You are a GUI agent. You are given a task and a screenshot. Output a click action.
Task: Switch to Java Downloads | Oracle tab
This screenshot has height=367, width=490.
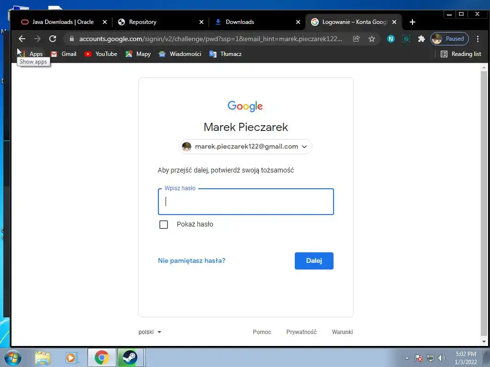coord(63,22)
